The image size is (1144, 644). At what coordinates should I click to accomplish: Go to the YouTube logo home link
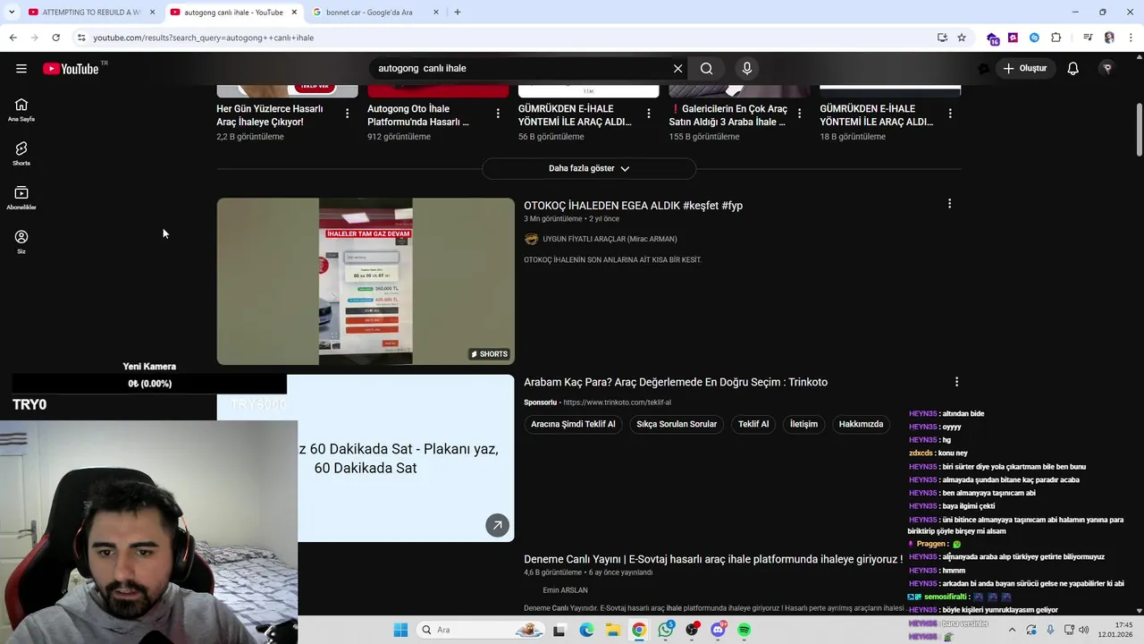[x=71, y=69]
